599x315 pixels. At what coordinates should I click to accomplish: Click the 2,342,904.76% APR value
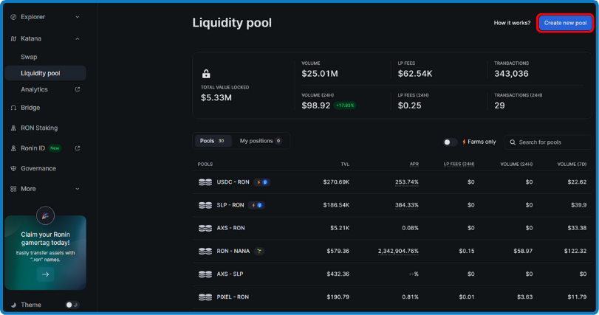[398, 251]
